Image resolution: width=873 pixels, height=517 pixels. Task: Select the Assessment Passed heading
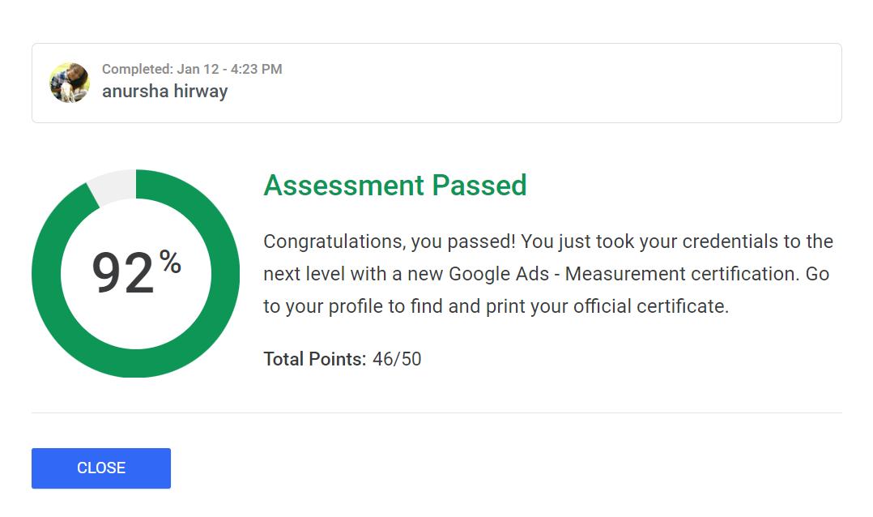pos(394,185)
